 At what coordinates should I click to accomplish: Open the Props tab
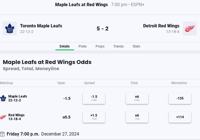click(x=100, y=46)
